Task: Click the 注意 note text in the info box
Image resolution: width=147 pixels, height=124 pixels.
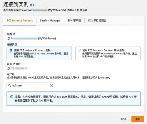Action: coord(76,99)
